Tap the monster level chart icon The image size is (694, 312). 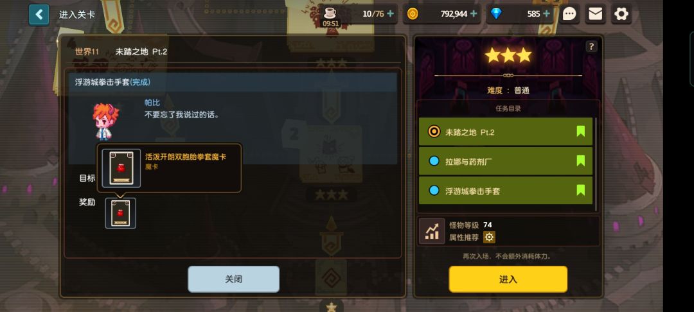432,231
